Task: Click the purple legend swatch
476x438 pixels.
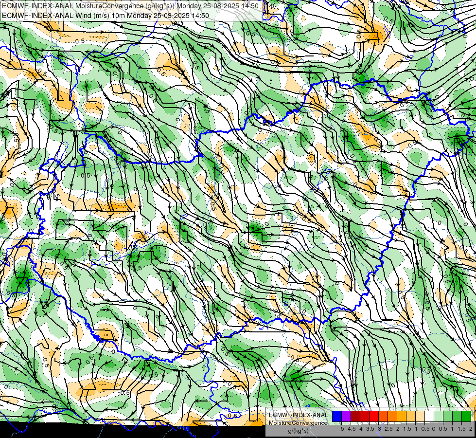Action: coord(346,416)
